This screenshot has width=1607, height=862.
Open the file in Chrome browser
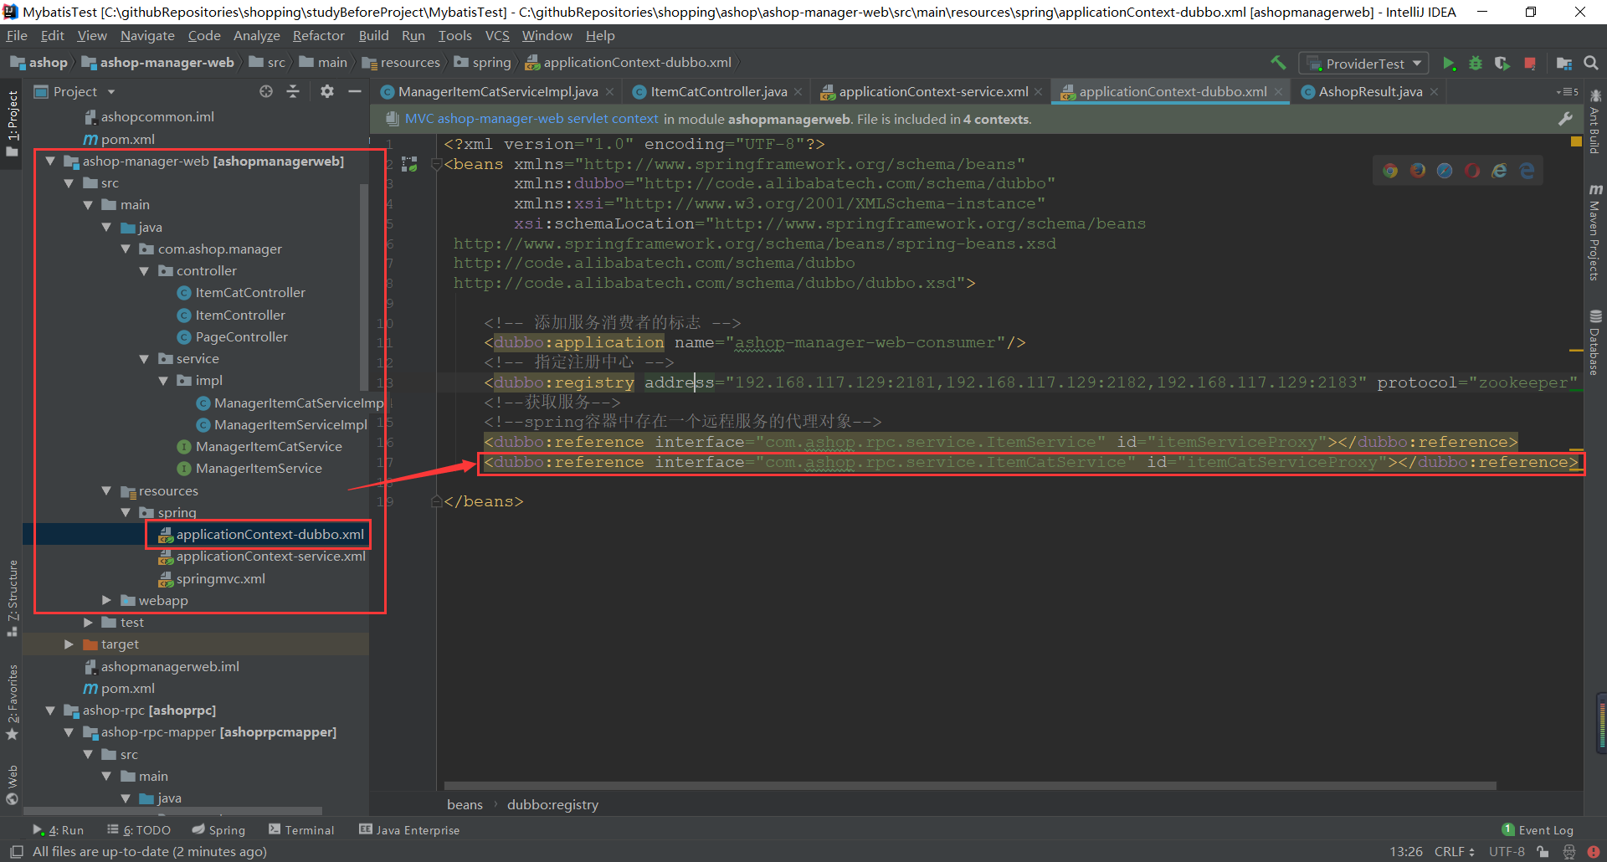pyautogui.click(x=1390, y=171)
